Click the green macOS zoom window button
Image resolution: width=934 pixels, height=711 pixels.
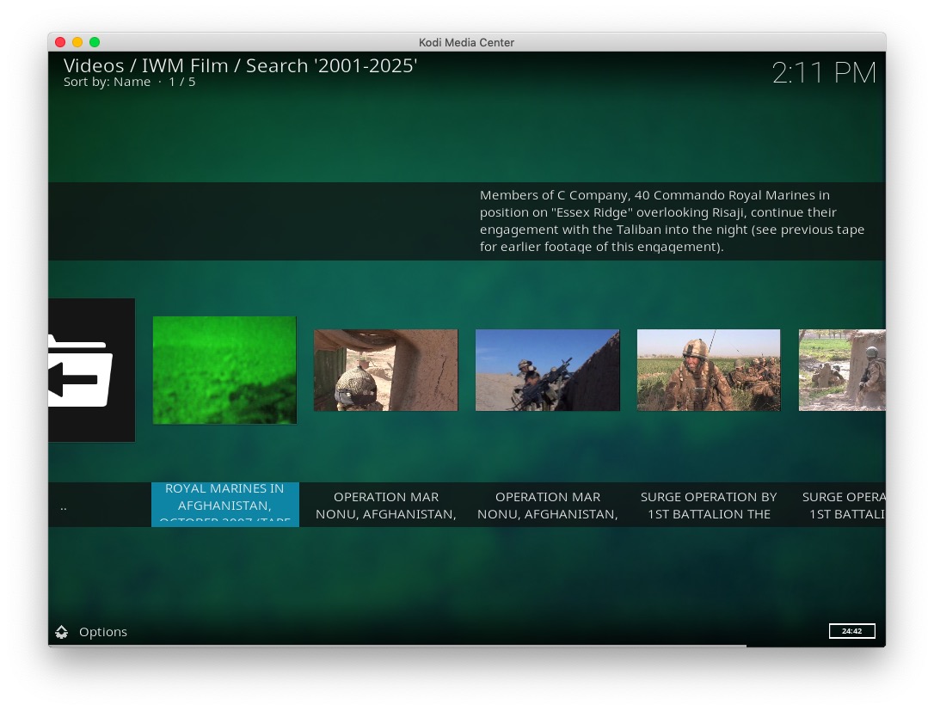point(95,42)
